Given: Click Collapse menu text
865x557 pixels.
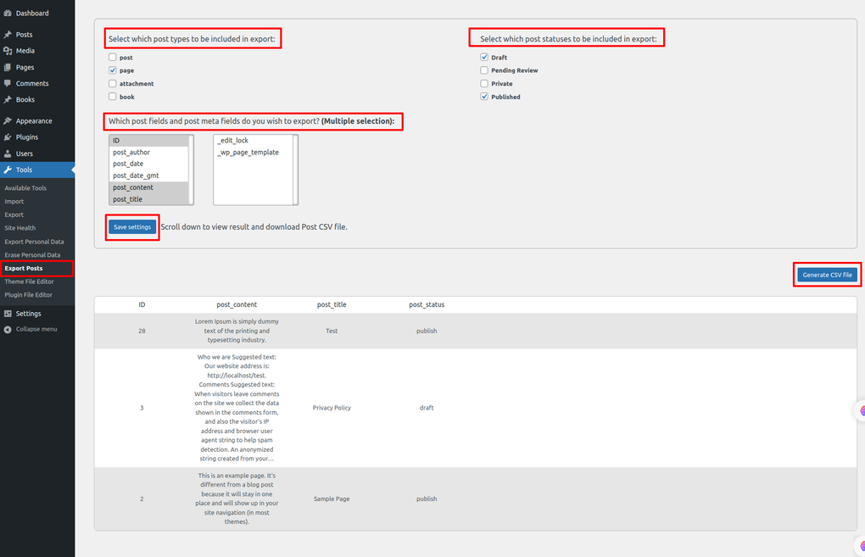Looking at the screenshot, I should (36, 329).
